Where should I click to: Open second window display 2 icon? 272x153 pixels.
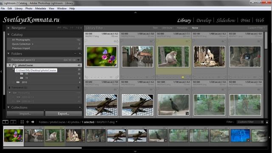(x=13, y=122)
